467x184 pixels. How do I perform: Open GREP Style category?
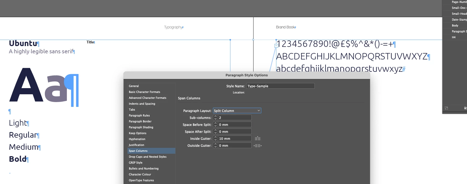tap(151, 163)
